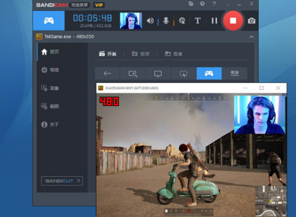Click the back arrow mode button
296x217 pixels.
coord(107,73)
